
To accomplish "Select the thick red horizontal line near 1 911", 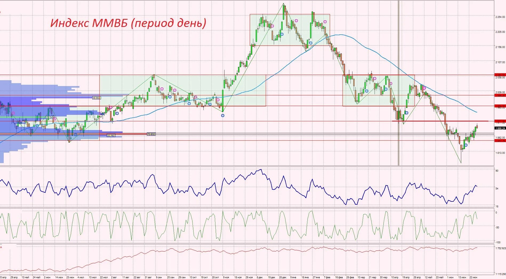I will pyautogui.click(x=440, y=121).
